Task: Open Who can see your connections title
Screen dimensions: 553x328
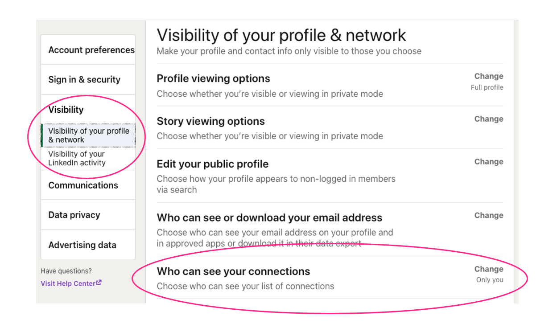Action: (233, 271)
